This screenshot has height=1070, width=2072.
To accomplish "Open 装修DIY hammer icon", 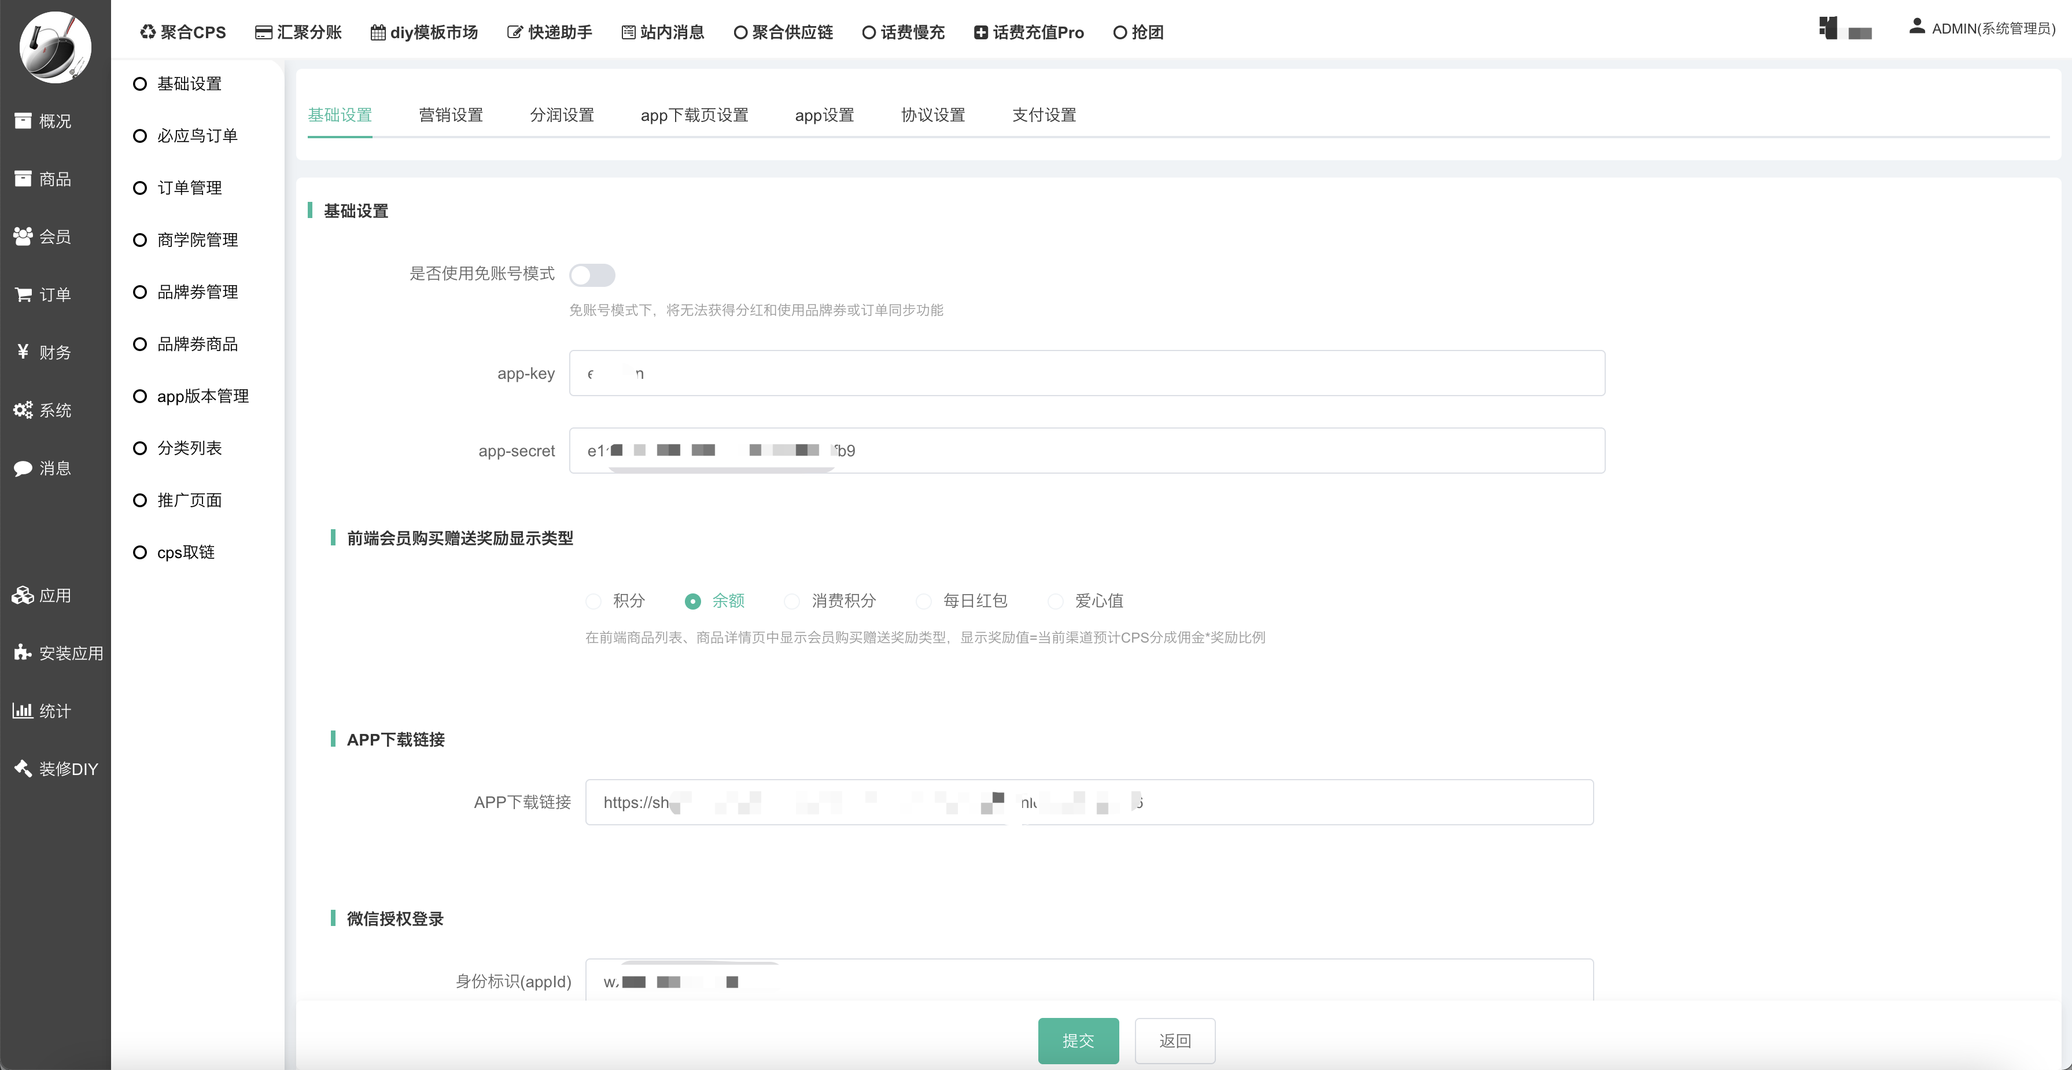I will pos(23,768).
